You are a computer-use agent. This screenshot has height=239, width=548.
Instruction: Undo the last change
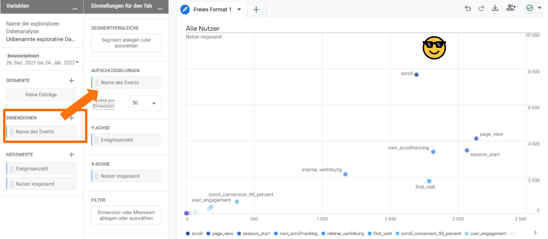tap(468, 8)
